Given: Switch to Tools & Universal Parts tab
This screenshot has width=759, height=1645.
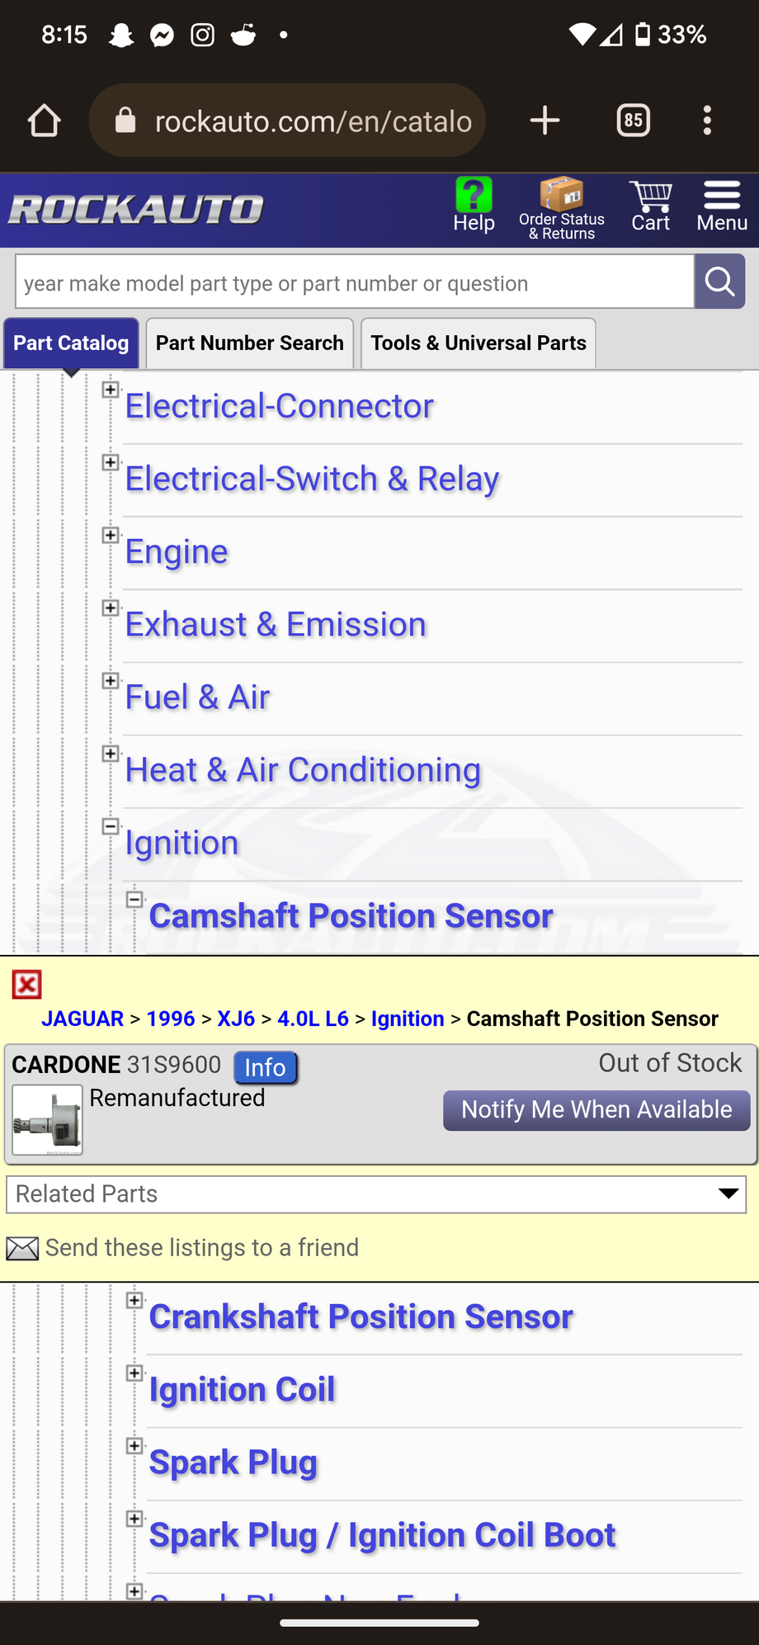Looking at the screenshot, I should [x=478, y=343].
